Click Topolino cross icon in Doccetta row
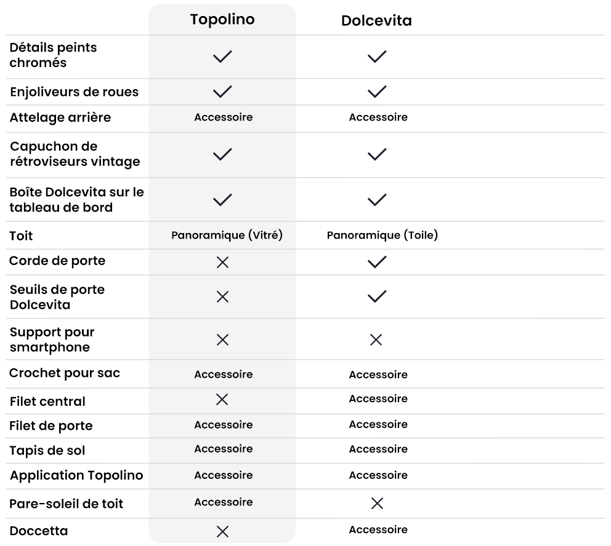This screenshot has width=611, height=546. tap(222, 531)
